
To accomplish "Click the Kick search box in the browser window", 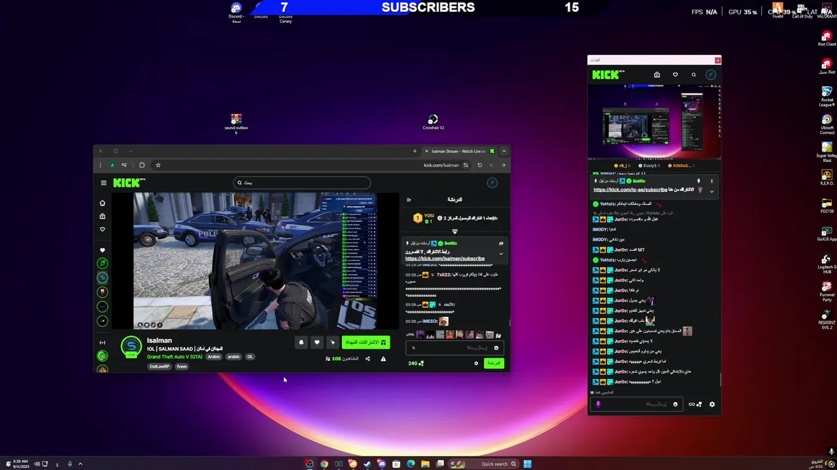I will click(302, 183).
